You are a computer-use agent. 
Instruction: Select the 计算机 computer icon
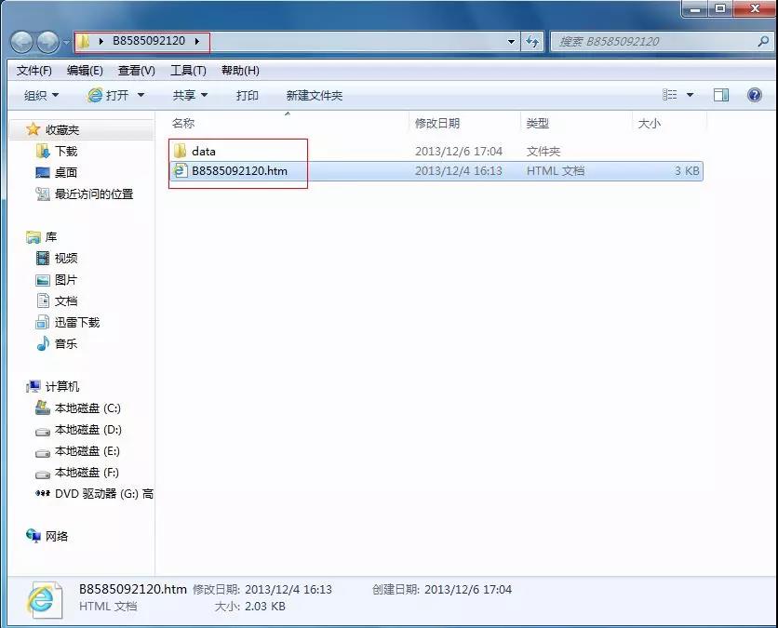(34, 386)
